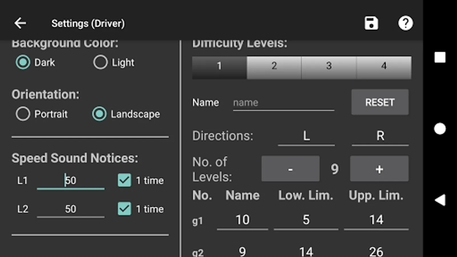Increase number of levels with plus
This screenshot has height=257, width=457.
[379, 169]
